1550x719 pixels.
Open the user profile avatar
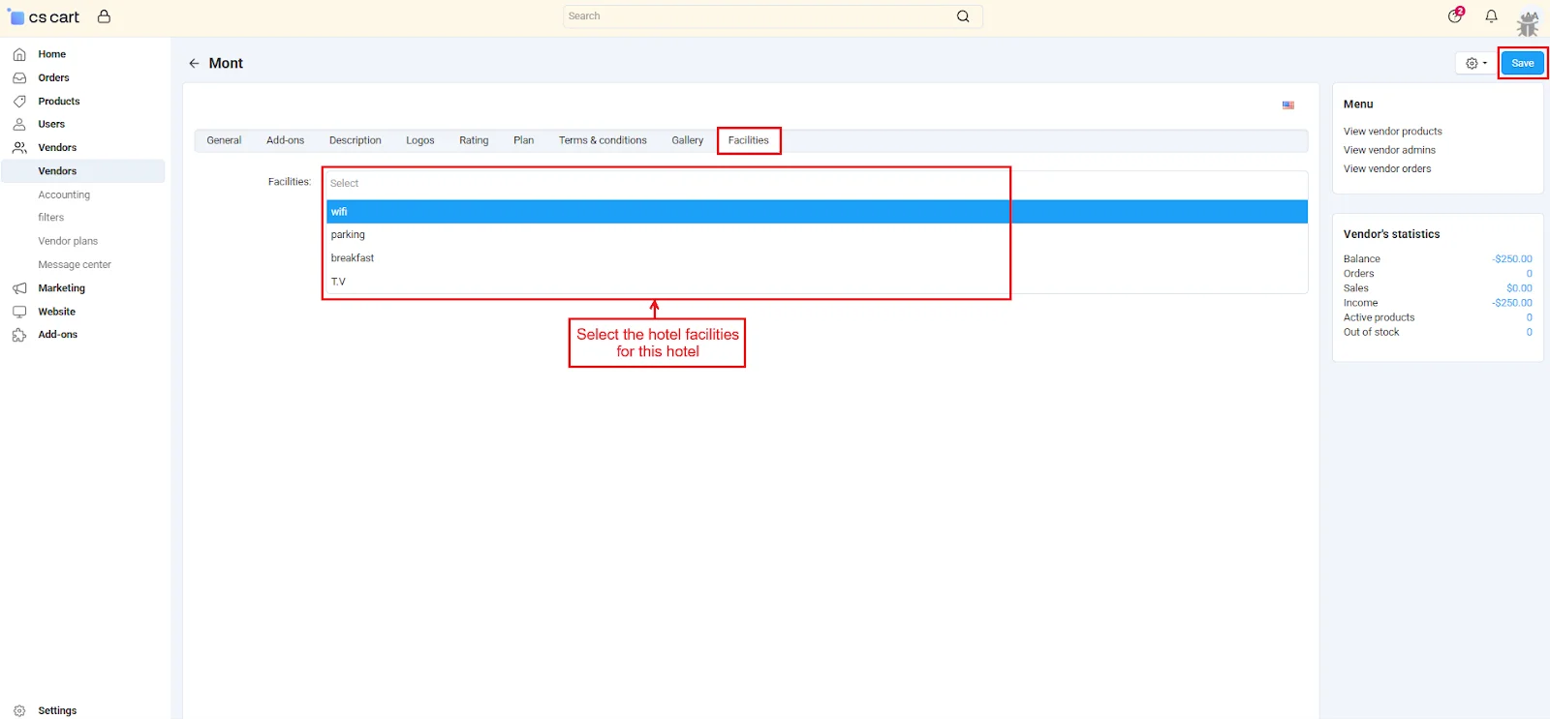click(1528, 21)
